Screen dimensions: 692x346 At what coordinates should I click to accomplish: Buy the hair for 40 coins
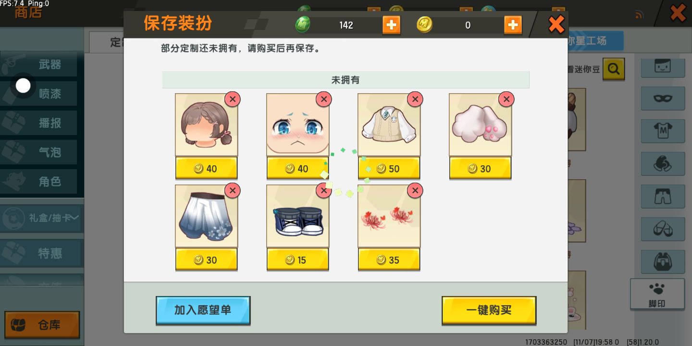[x=206, y=168]
